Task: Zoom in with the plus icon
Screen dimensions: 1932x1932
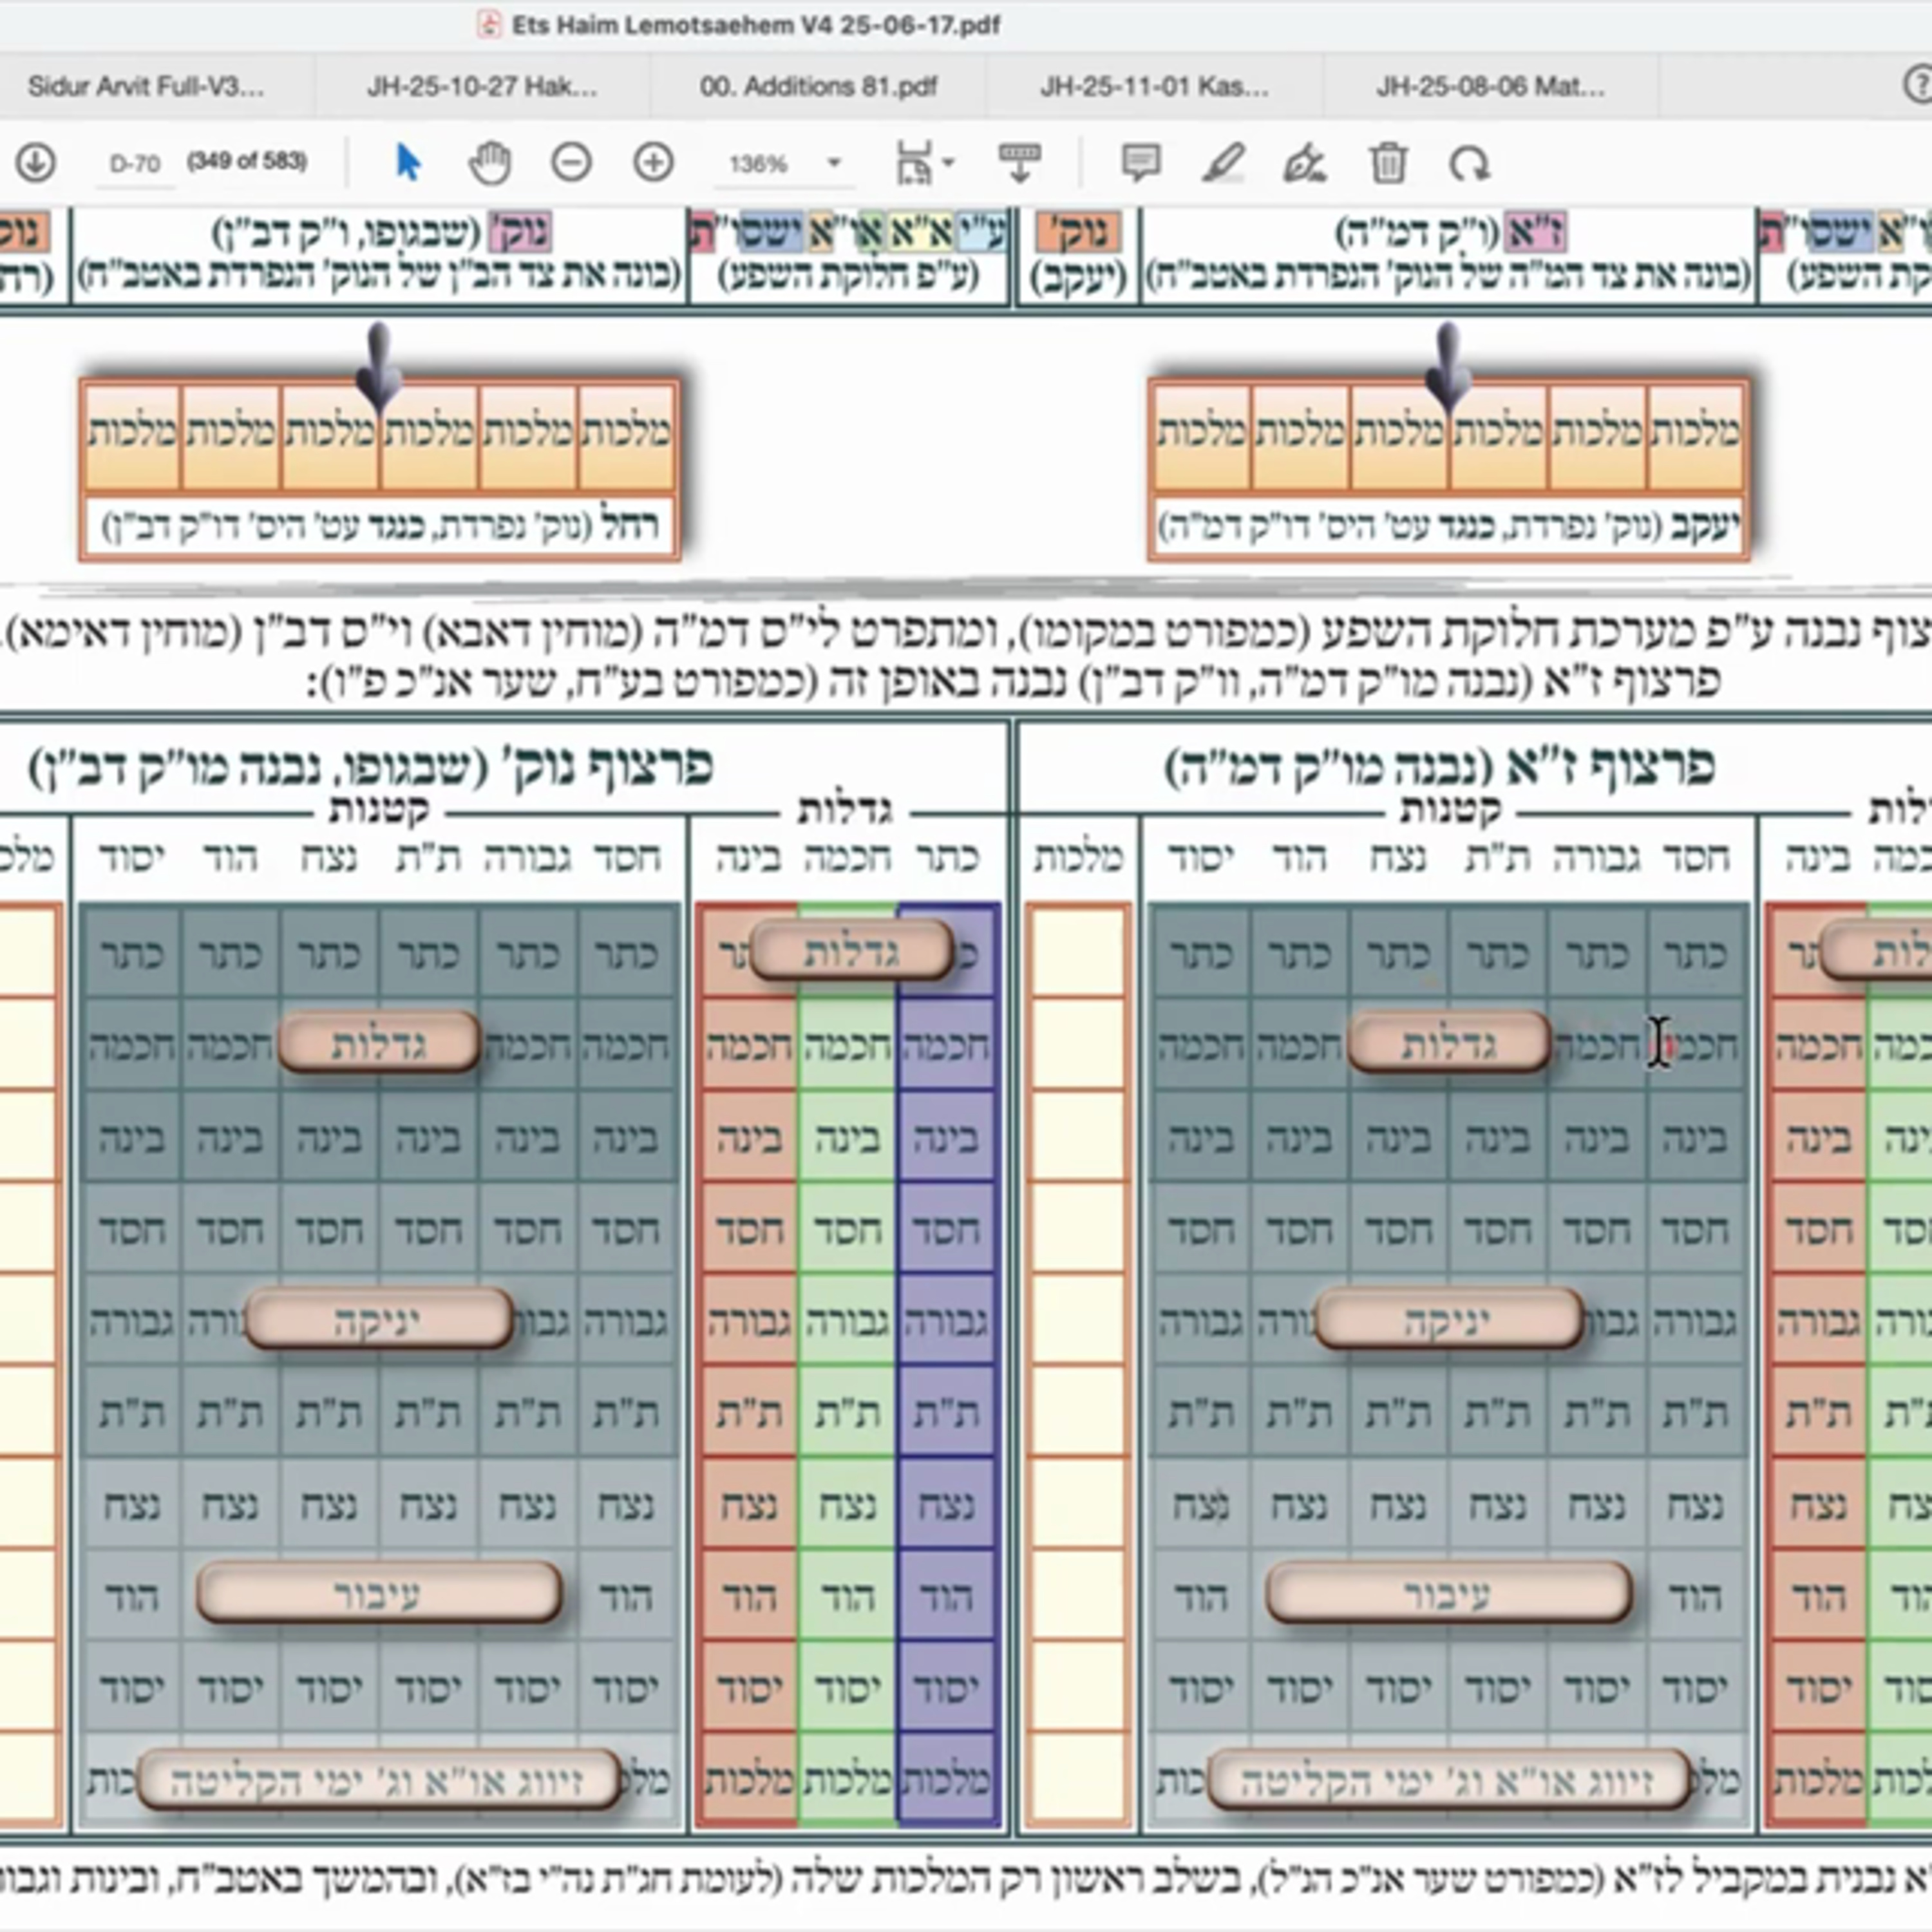Action: (653, 162)
